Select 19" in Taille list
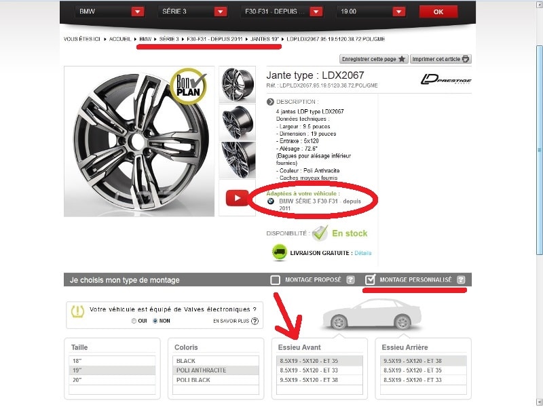Screen dimensions: 543x407 (112, 370)
